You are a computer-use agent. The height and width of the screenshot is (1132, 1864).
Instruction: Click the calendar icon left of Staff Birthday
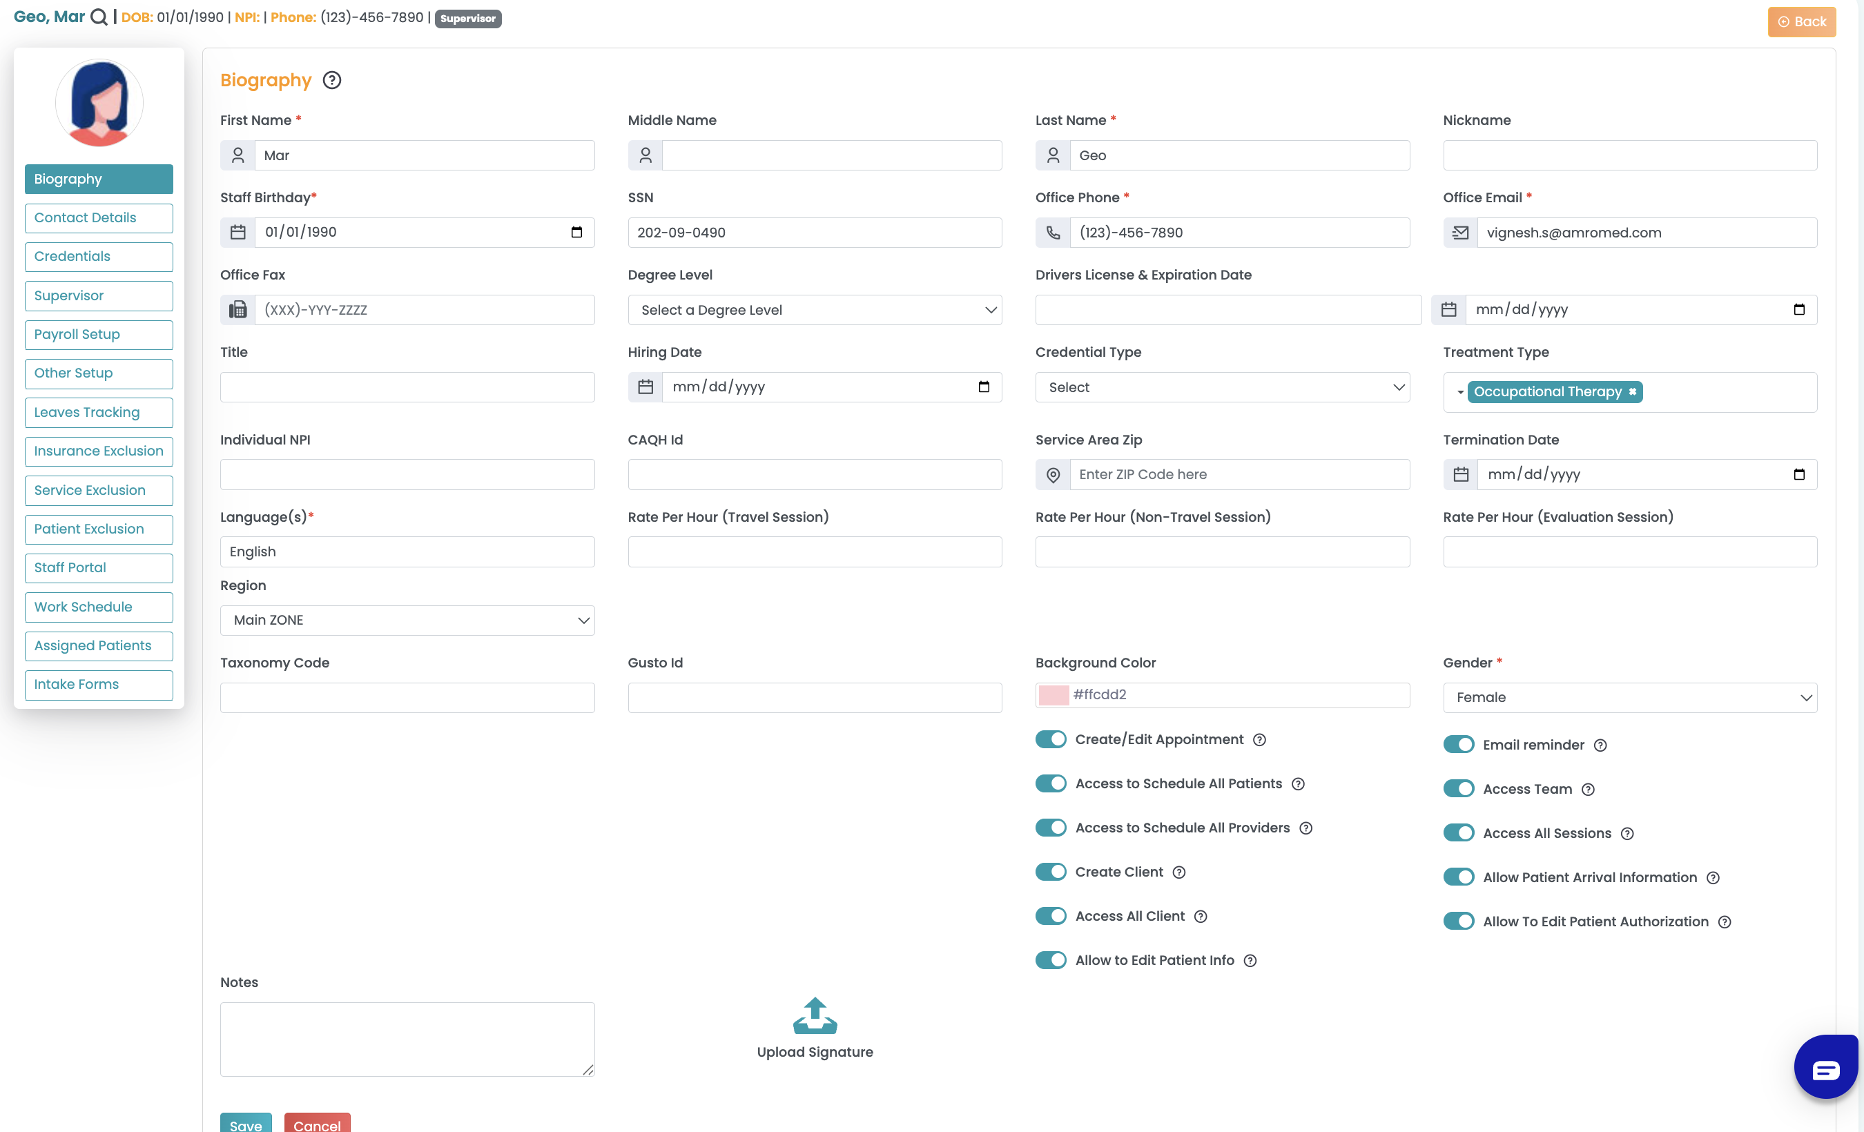pos(237,233)
